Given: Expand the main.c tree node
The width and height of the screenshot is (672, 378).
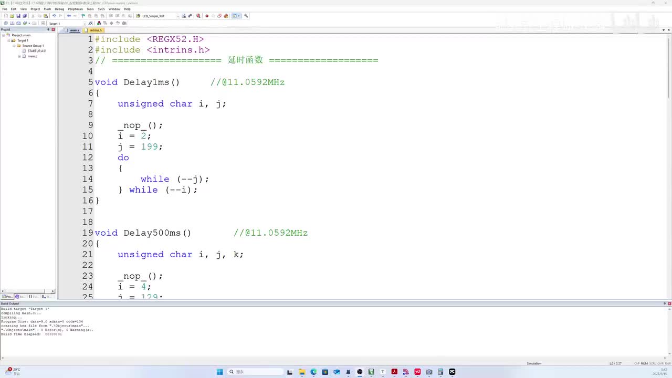Looking at the screenshot, I should [19, 56].
